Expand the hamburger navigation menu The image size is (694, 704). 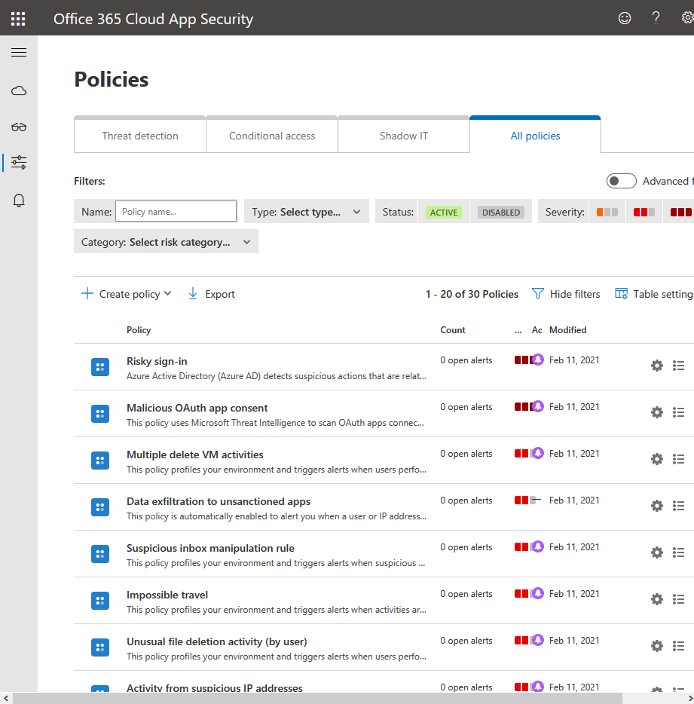tap(19, 53)
